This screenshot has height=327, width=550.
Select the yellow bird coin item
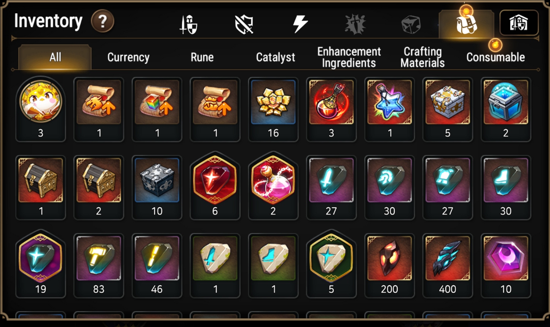pyautogui.click(x=41, y=109)
